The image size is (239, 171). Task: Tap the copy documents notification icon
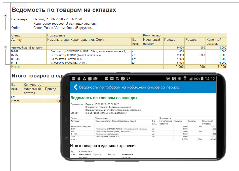pos(90,79)
